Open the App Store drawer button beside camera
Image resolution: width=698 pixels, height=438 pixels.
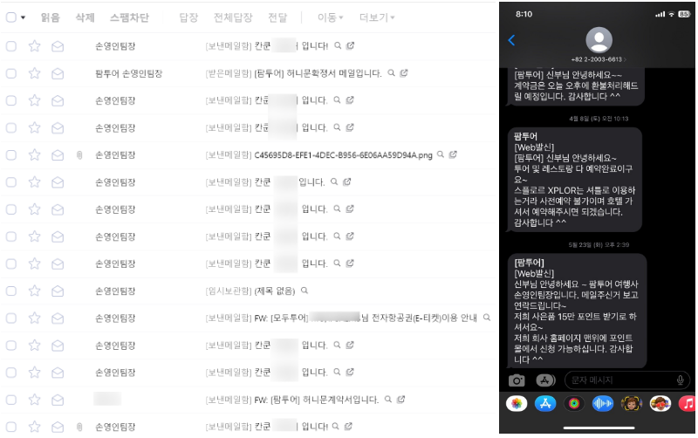pyautogui.click(x=546, y=380)
